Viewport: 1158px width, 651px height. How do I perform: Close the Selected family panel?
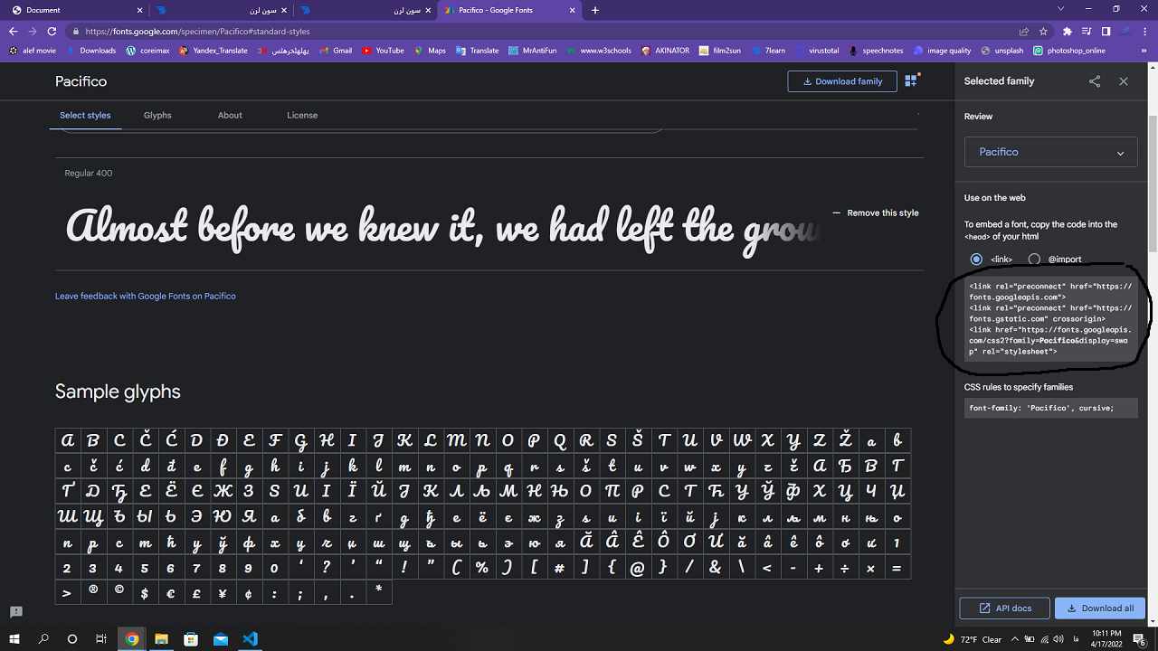tap(1124, 81)
